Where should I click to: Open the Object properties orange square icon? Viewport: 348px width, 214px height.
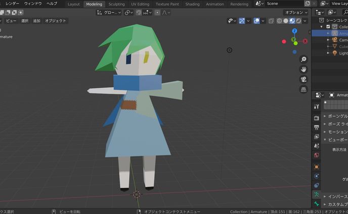[x=317, y=167]
